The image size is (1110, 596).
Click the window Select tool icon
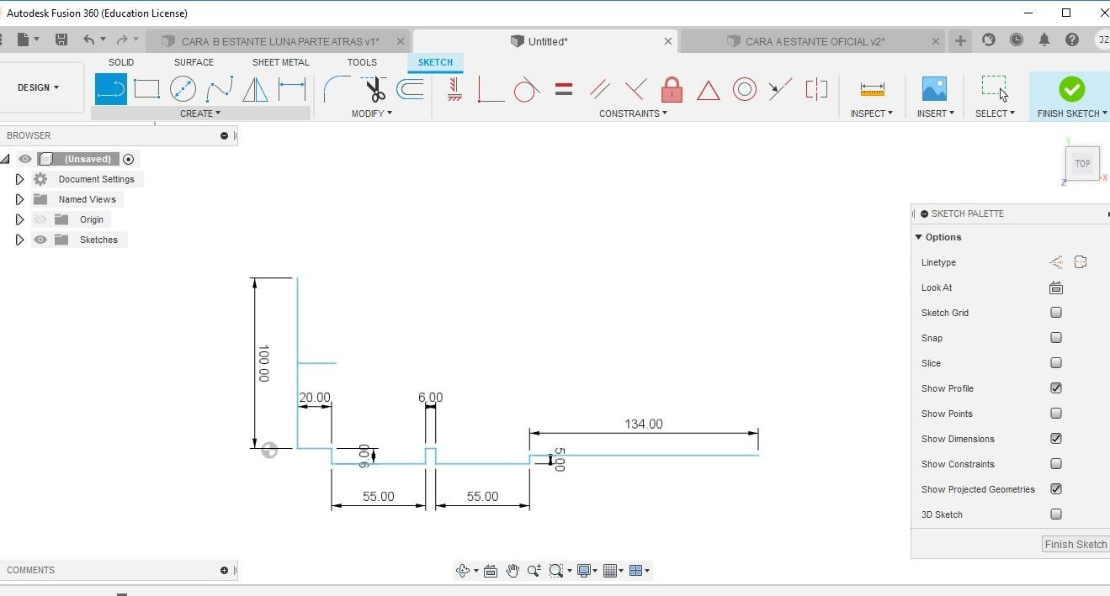click(x=994, y=87)
